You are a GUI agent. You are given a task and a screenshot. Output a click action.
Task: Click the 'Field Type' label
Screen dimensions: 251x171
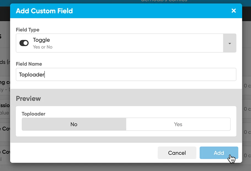[x=28, y=30]
